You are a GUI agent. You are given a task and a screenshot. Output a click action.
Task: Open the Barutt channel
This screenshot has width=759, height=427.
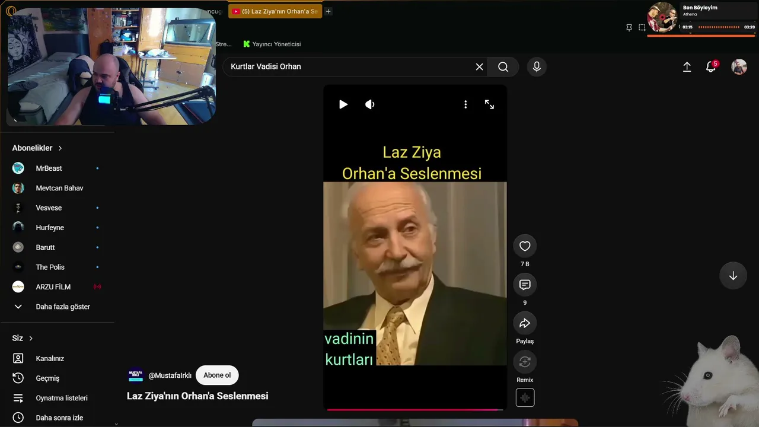[x=57, y=247]
